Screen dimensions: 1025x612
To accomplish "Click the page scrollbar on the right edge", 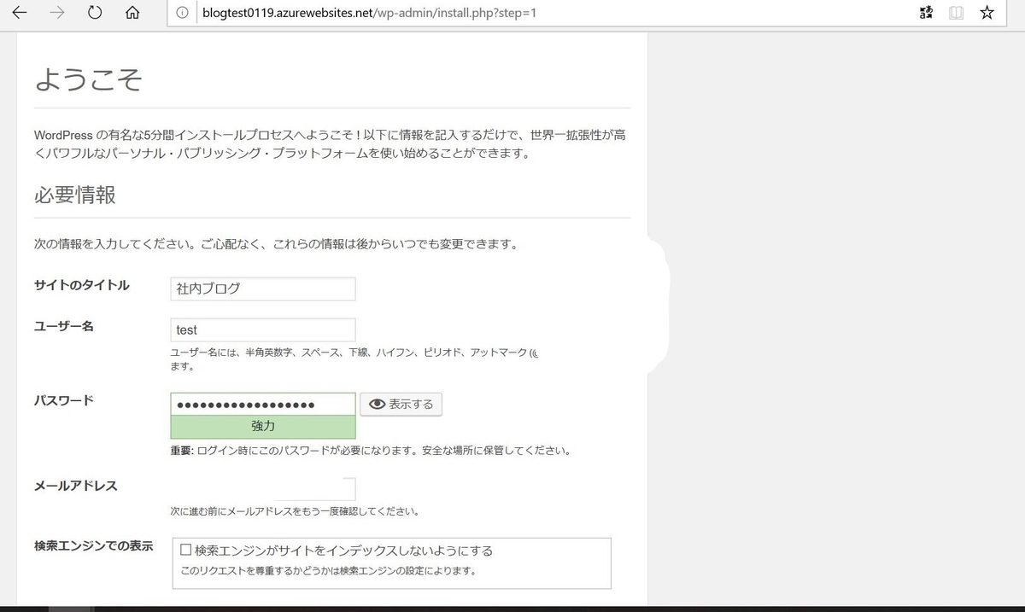I will [x=658, y=299].
